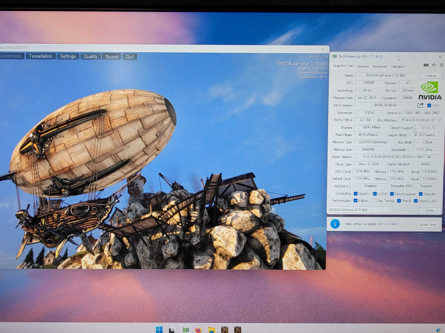The image size is (445, 333).
Task: Click the Update Now button
Action: point(427,224)
